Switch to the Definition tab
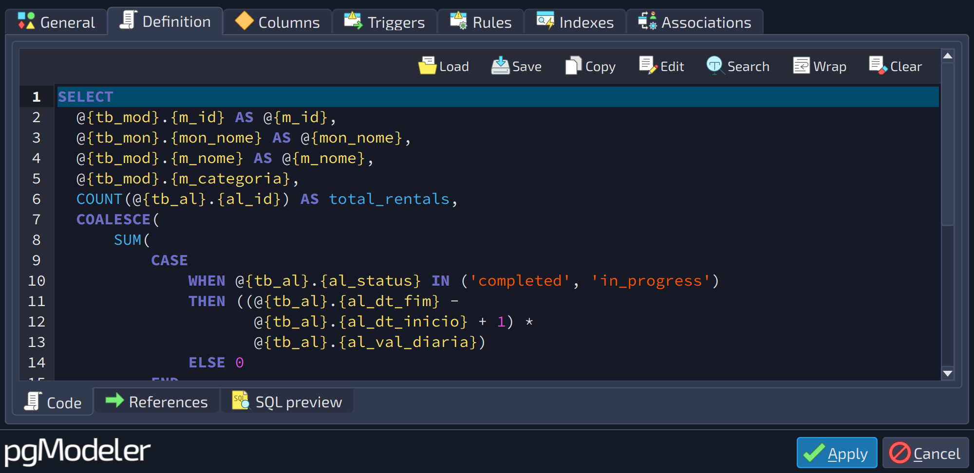 pos(165,21)
